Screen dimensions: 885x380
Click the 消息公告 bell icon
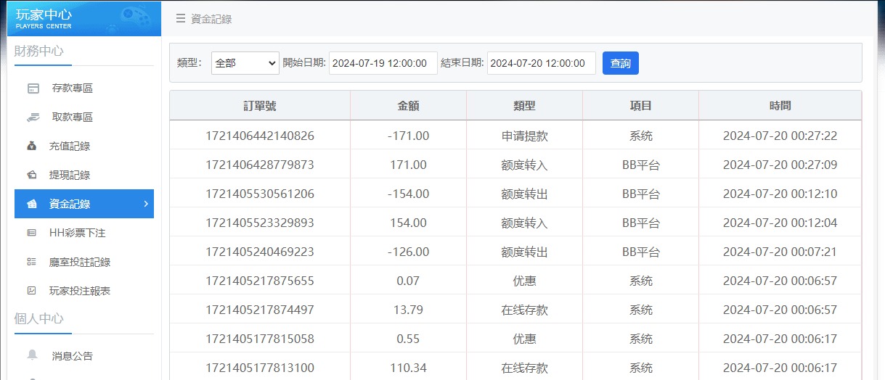(32, 355)
